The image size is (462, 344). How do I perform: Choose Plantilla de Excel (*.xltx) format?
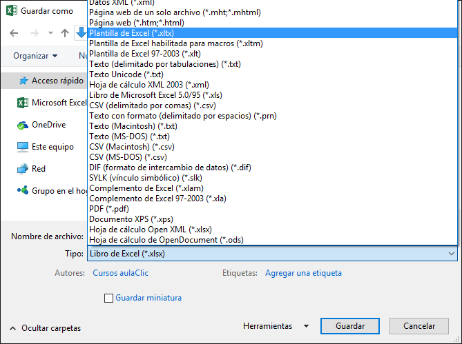(139, 32)
